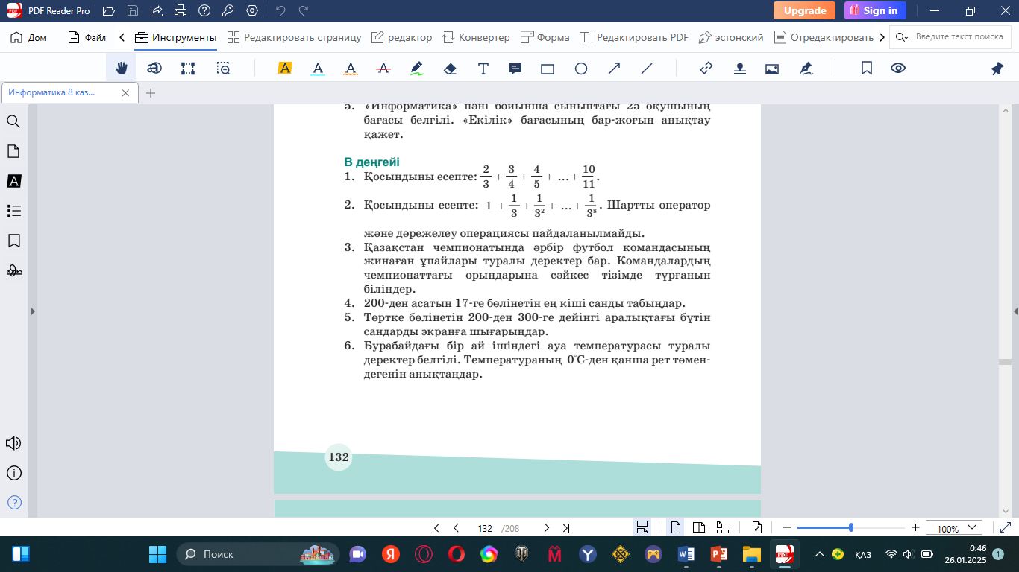Screen dimensions: 1019x572
Task: Open the outline panel in the sidebar
Action: coord(13,211)
